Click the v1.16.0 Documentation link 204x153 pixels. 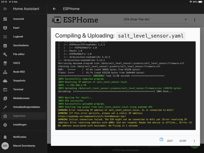pos(125,150)
